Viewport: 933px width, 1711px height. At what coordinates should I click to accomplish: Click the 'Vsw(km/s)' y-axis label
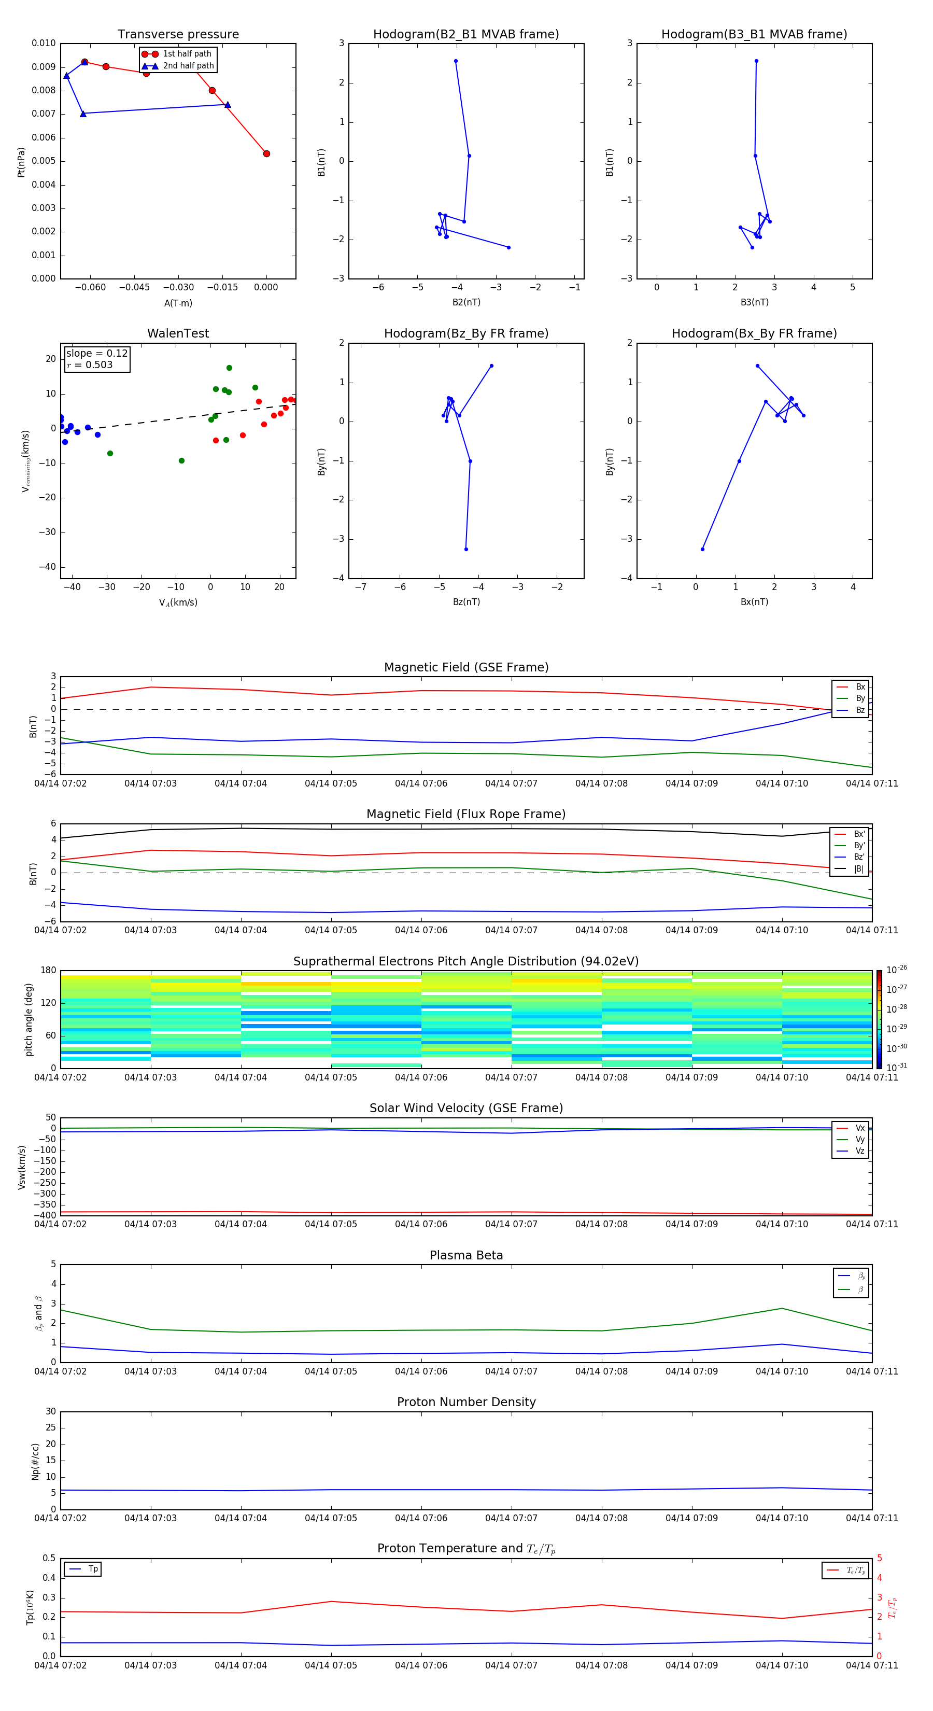(21, 1167)
